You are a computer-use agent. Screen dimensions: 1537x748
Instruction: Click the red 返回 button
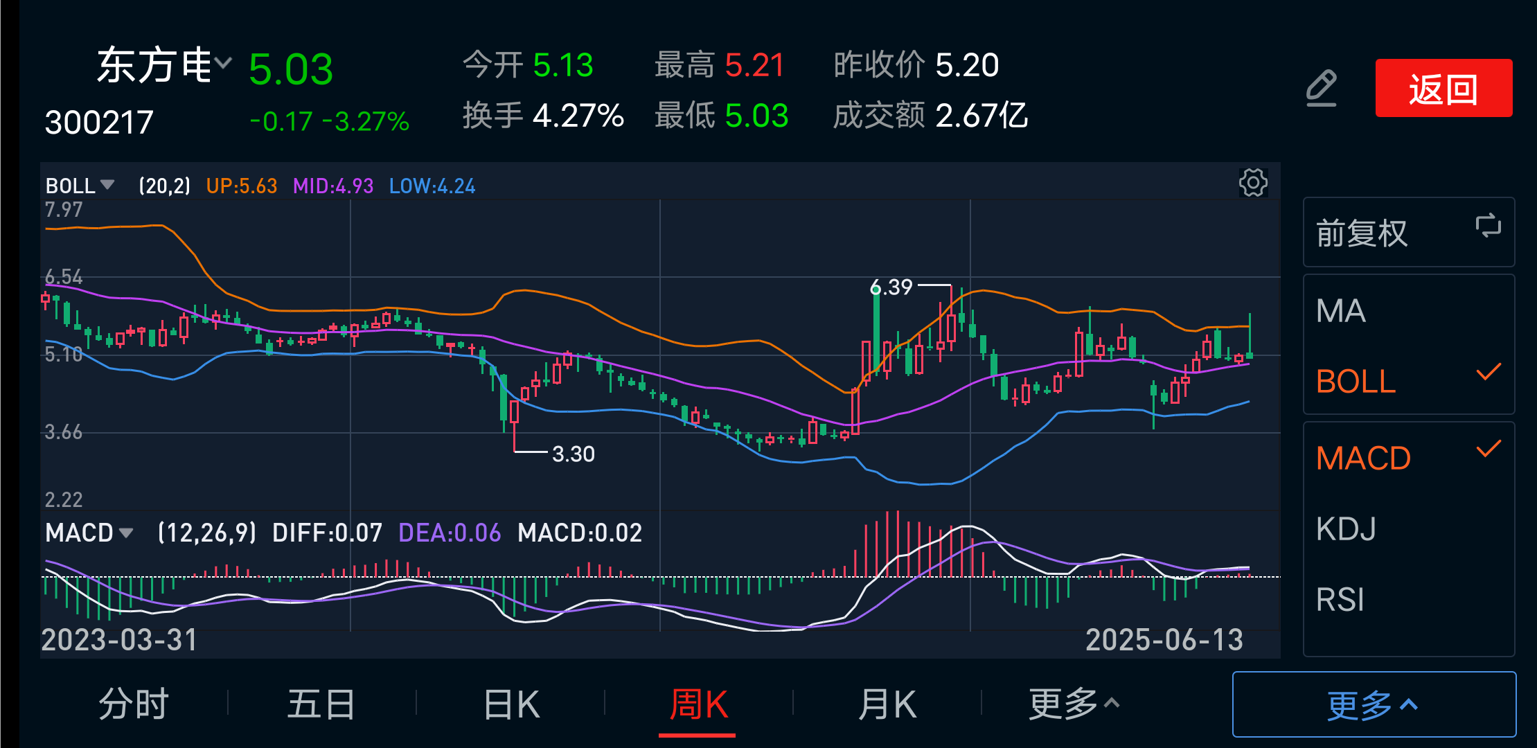1443,88
